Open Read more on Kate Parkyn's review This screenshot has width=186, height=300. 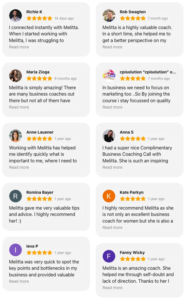pos(112,227)
